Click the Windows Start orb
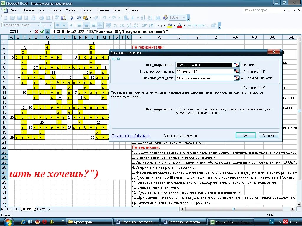 click(8, 222)
